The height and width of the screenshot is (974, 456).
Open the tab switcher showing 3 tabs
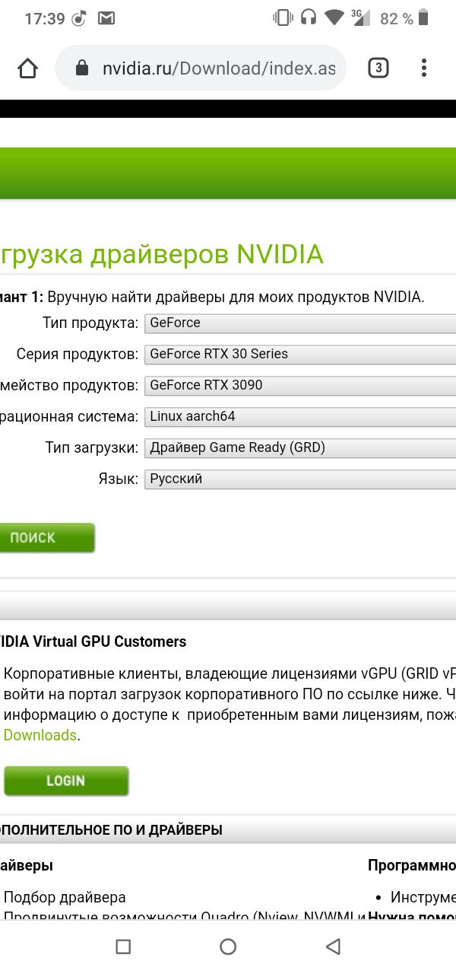coord(378,68)
